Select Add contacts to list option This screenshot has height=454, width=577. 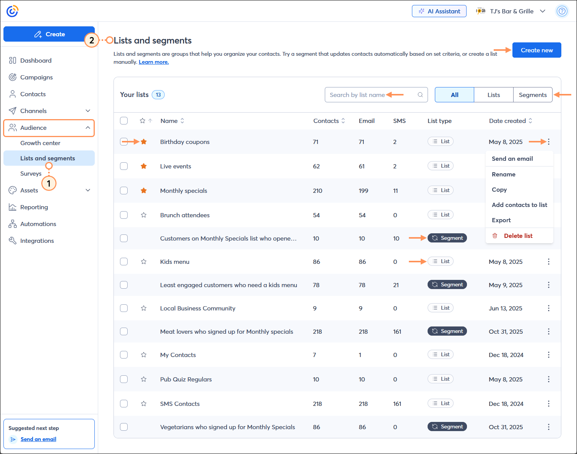pos(519,205)
